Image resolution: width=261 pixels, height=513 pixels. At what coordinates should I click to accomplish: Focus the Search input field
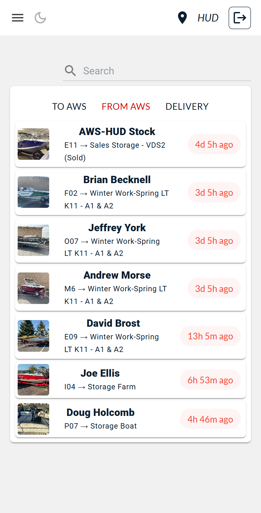tap(164, 71)
